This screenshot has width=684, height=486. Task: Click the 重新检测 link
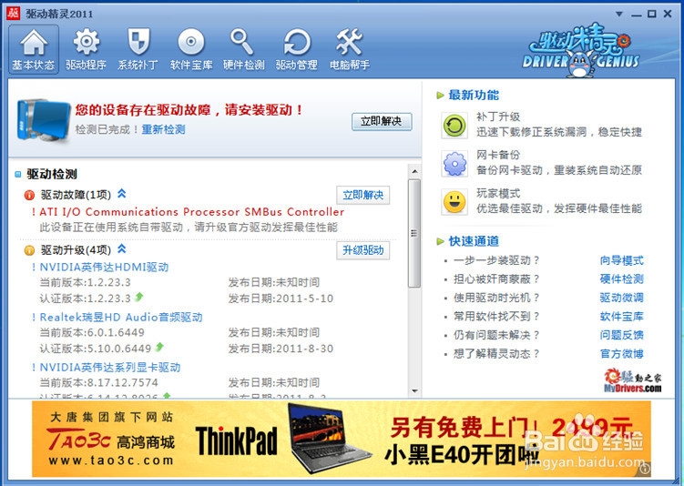pyautogui.click(x=163, y=129)
